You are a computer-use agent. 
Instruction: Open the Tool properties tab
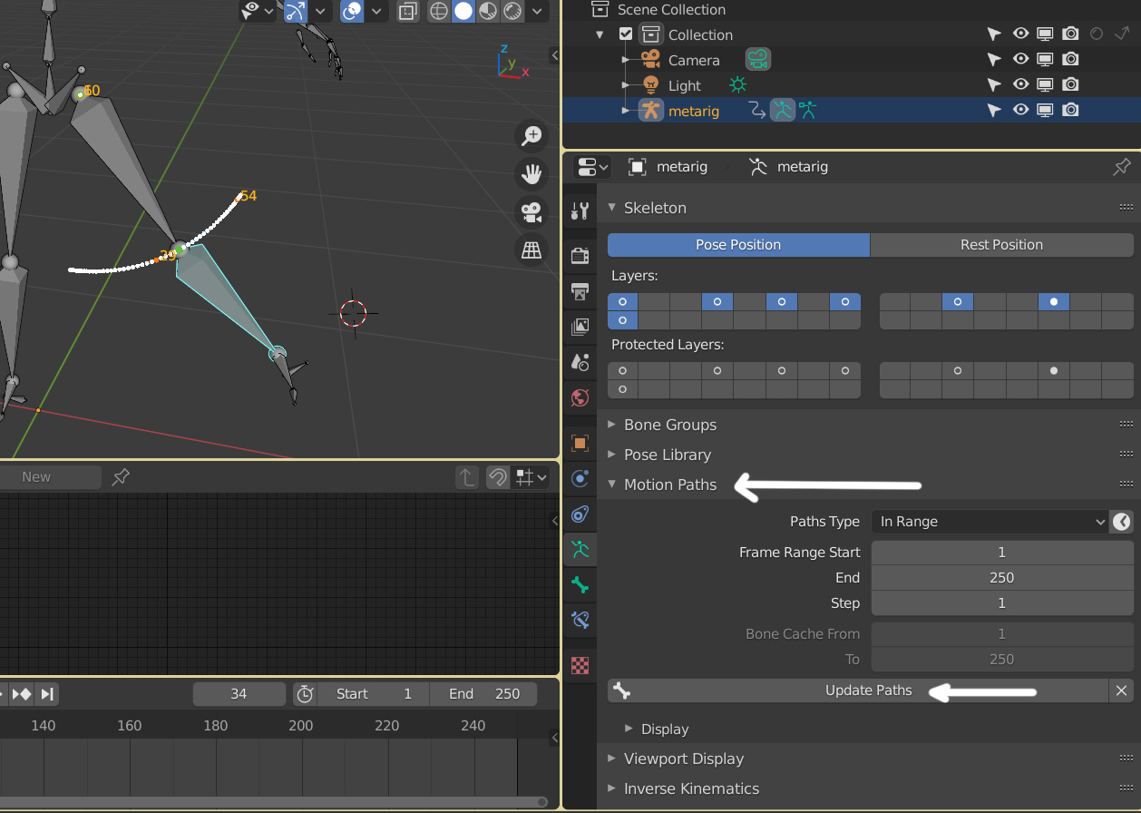click(x=580, y=211)
